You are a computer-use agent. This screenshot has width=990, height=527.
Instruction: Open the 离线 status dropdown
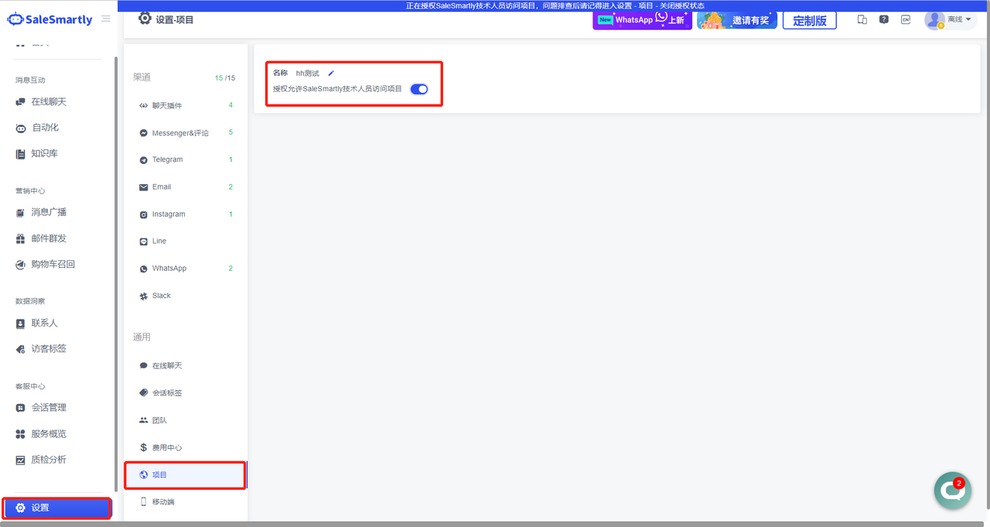click(x=959, y=19)
